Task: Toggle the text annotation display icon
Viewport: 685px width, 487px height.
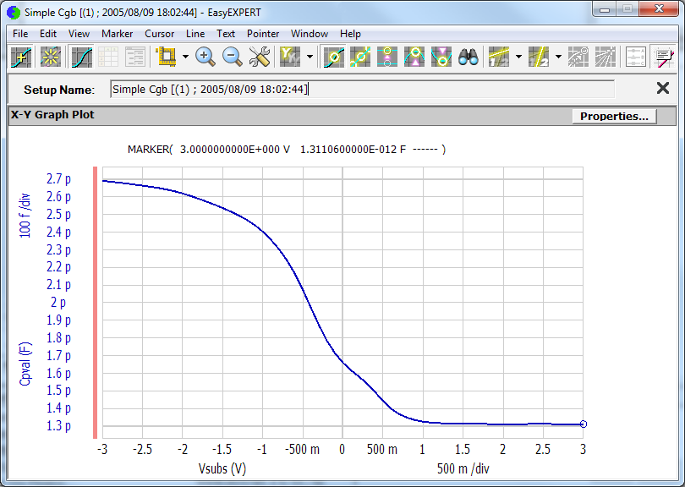Action: [662, 57]
